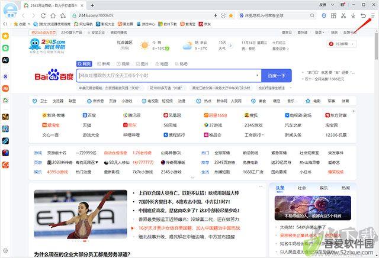This screenshot has height=258, width=379.
Task: Click the lightning speed mode icon
Action: (216, 16)
